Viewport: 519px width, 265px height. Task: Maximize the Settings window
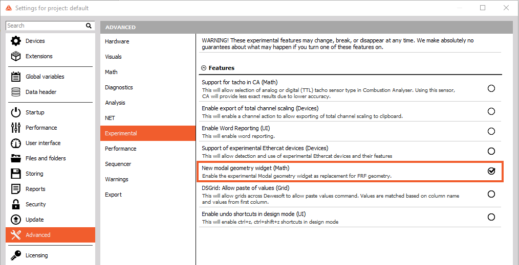click(x=483, y=8)
